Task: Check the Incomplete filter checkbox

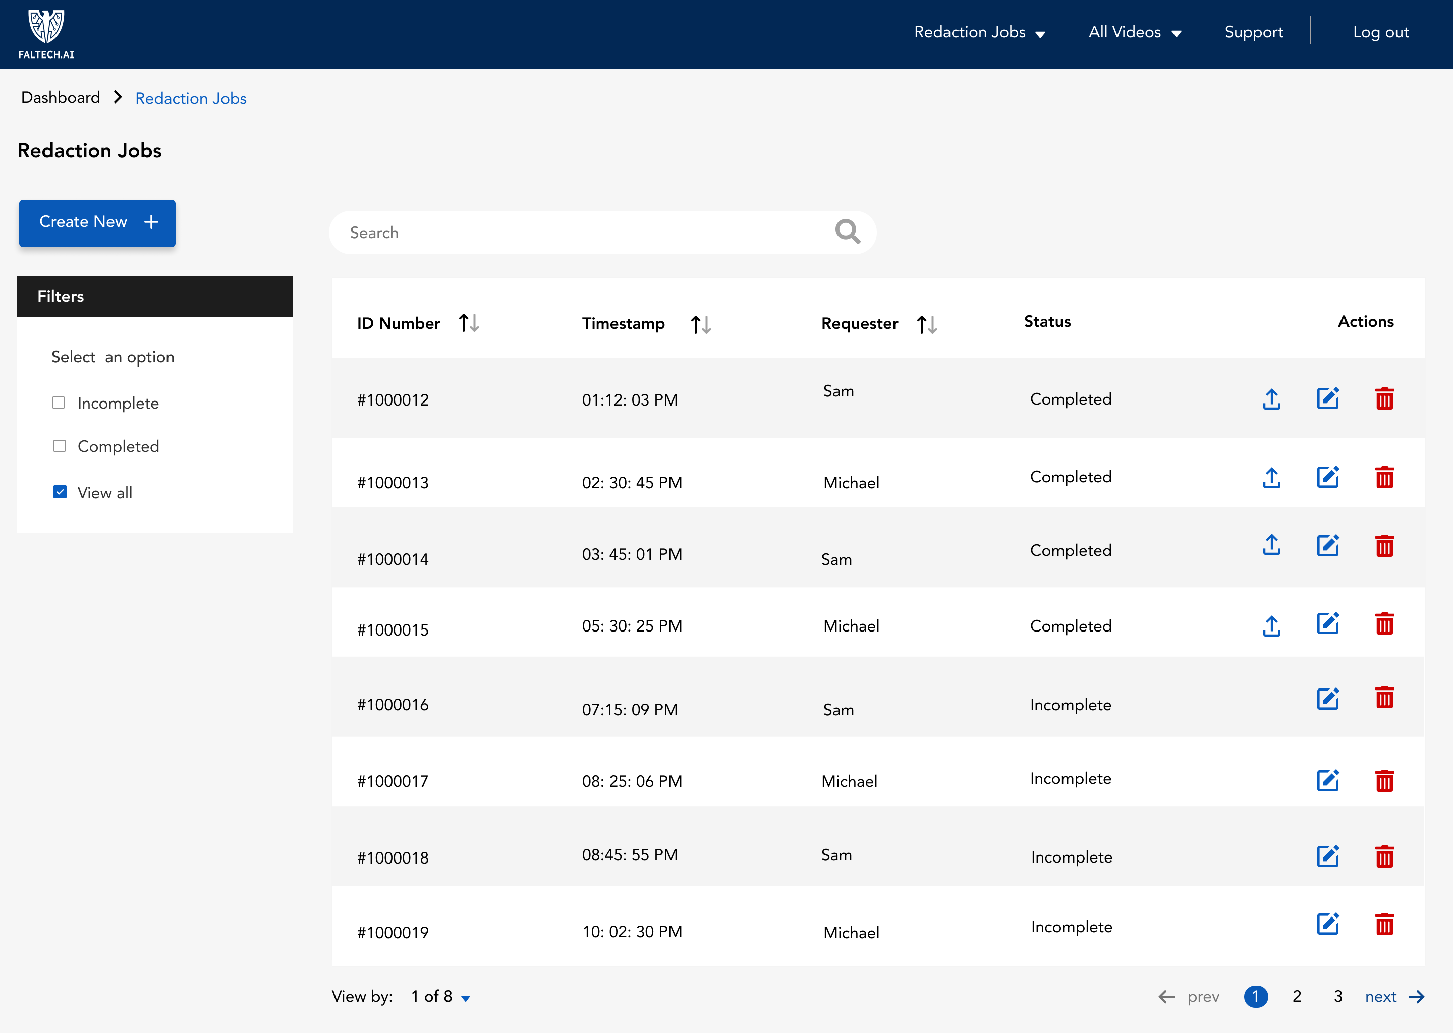Action: click(59, 403)
